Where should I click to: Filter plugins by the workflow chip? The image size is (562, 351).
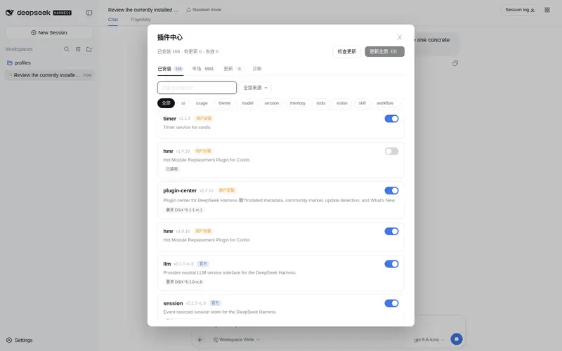(385, 103)
